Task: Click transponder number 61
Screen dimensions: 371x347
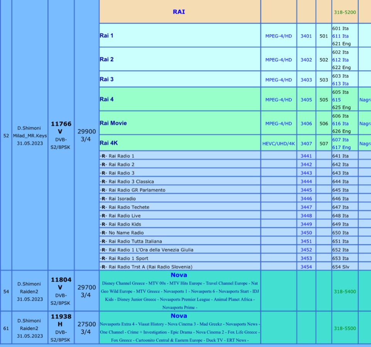Action: [x=6, y=328]
